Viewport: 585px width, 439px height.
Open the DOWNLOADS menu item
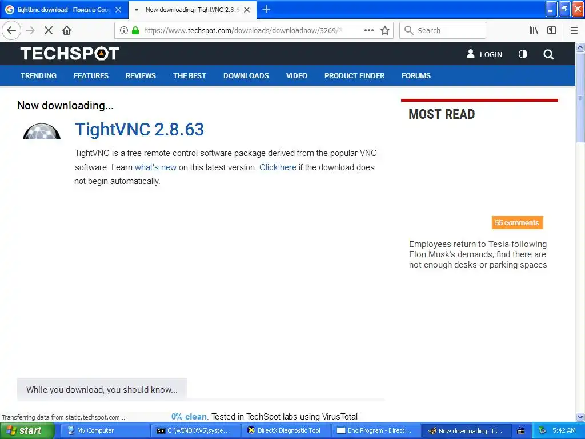(x=246, y=76)
